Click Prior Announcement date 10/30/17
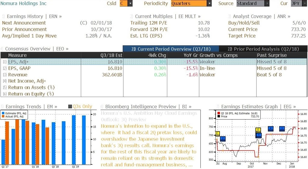 coord(101,29)
